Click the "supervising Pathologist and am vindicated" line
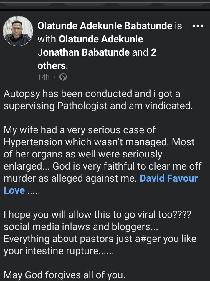This screenshot has width=210, height=281. pyautogui.click(x=98, y=106)
